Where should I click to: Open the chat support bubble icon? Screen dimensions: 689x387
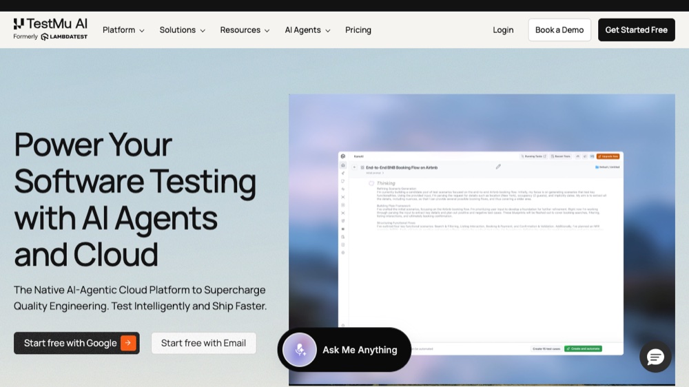coord(655,357)
